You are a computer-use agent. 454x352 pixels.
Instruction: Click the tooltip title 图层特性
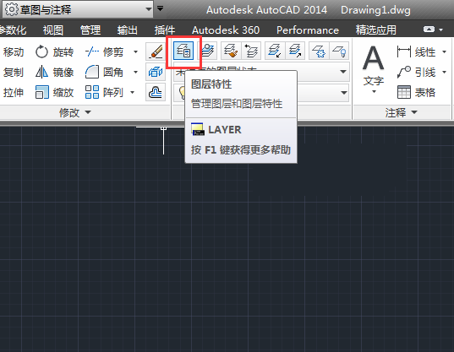click(211, 84)
